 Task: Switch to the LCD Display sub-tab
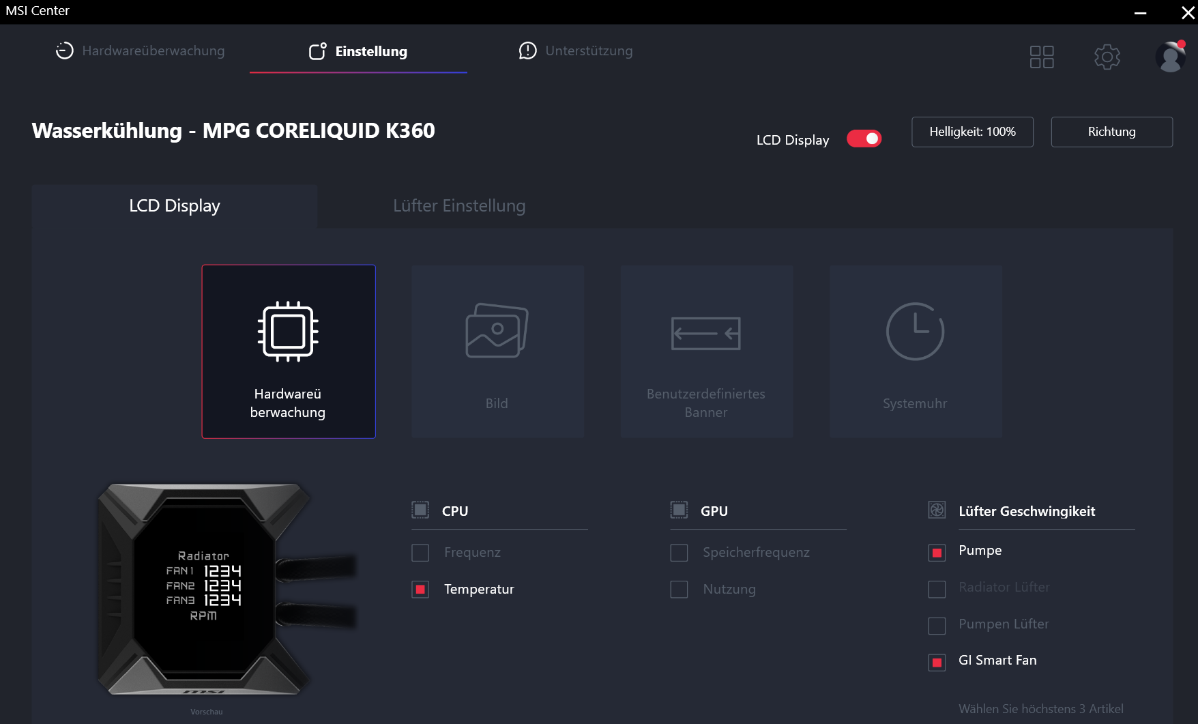[x=175, y=206]
